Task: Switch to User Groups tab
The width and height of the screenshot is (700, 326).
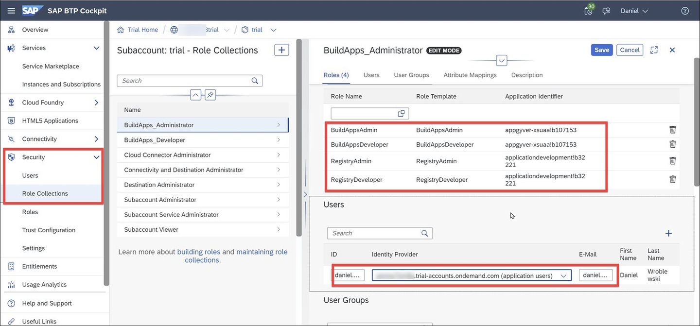Action: [411, 75]
